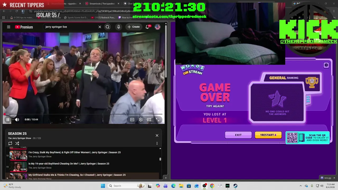Mute the video with the speaker icon
The height and width of the screenshot is (190, 338).
click(x=17, y=120)
